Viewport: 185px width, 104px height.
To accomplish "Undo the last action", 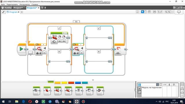I will tap(158, 12).
